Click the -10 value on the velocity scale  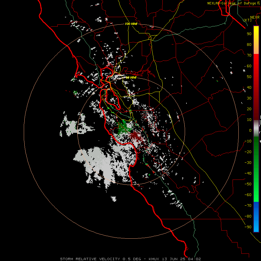pyautogui.click(x=248, y=141)
